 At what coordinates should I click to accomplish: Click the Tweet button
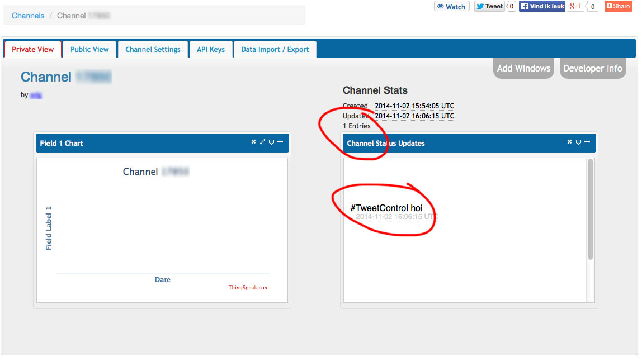point(489,6)
